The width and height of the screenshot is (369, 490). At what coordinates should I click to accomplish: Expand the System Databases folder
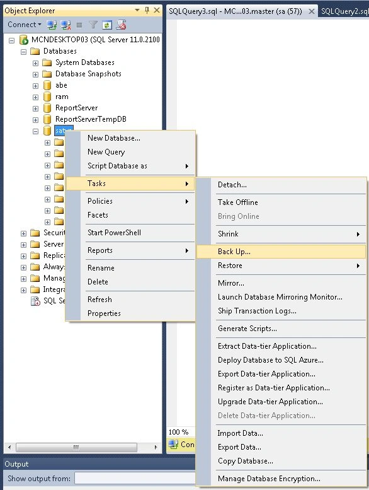[x=35, y=63]
